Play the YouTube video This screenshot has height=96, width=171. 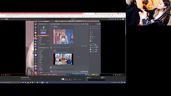(x=2, y=75)
